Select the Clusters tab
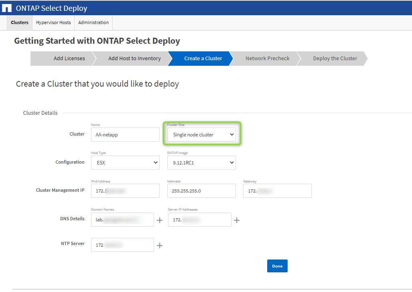The image size is (412, 292). (x=20, y=22)
